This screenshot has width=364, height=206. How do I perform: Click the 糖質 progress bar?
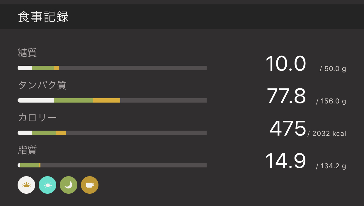point(112,68)
